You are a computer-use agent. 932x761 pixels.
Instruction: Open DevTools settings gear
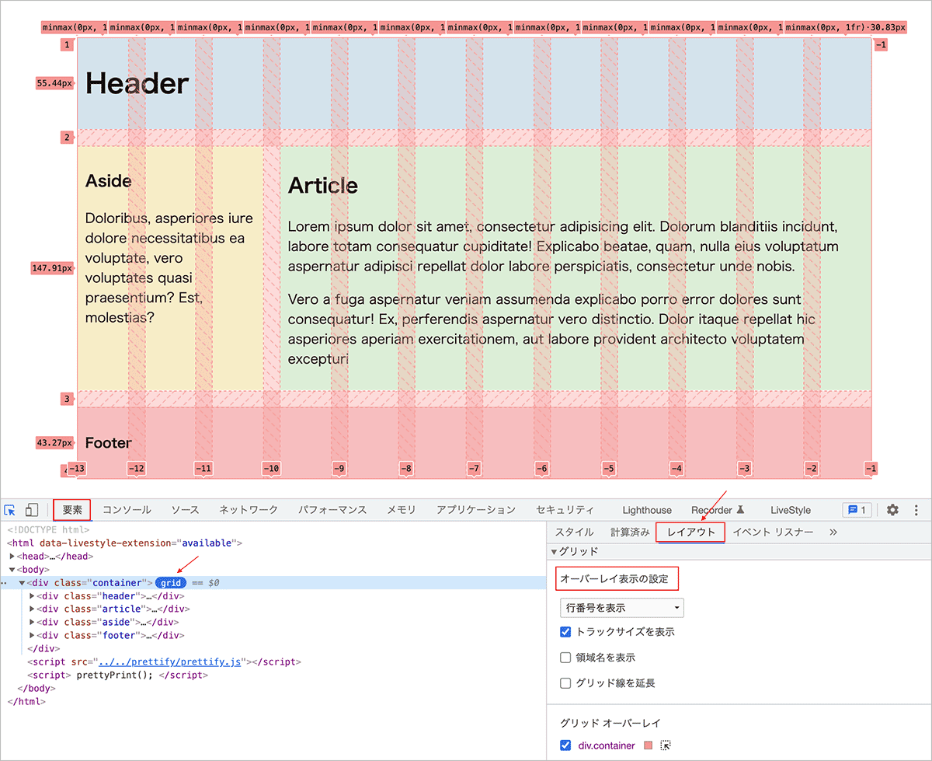tap(892, 510)
